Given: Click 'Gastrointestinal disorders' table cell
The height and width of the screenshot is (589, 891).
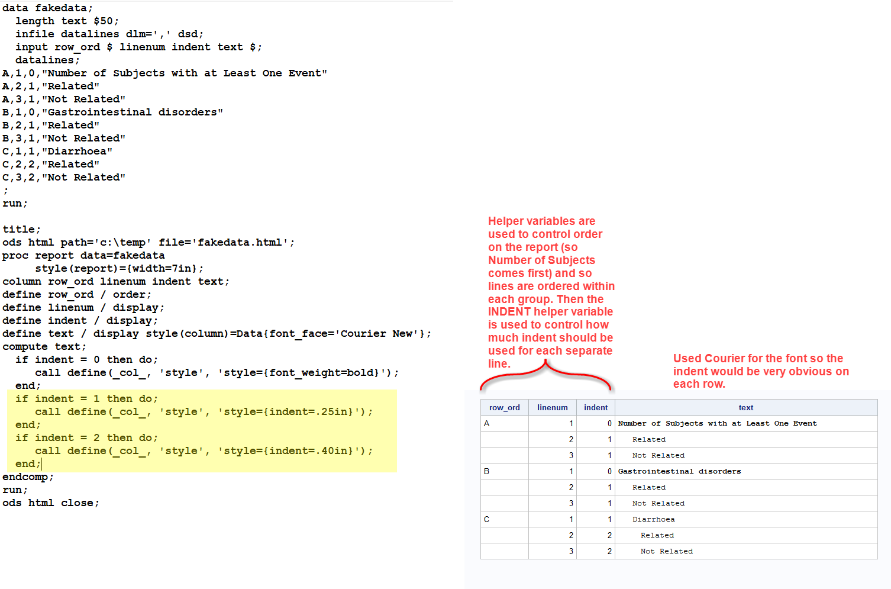Looking at the screenshot, I should (x=746, y=471).
